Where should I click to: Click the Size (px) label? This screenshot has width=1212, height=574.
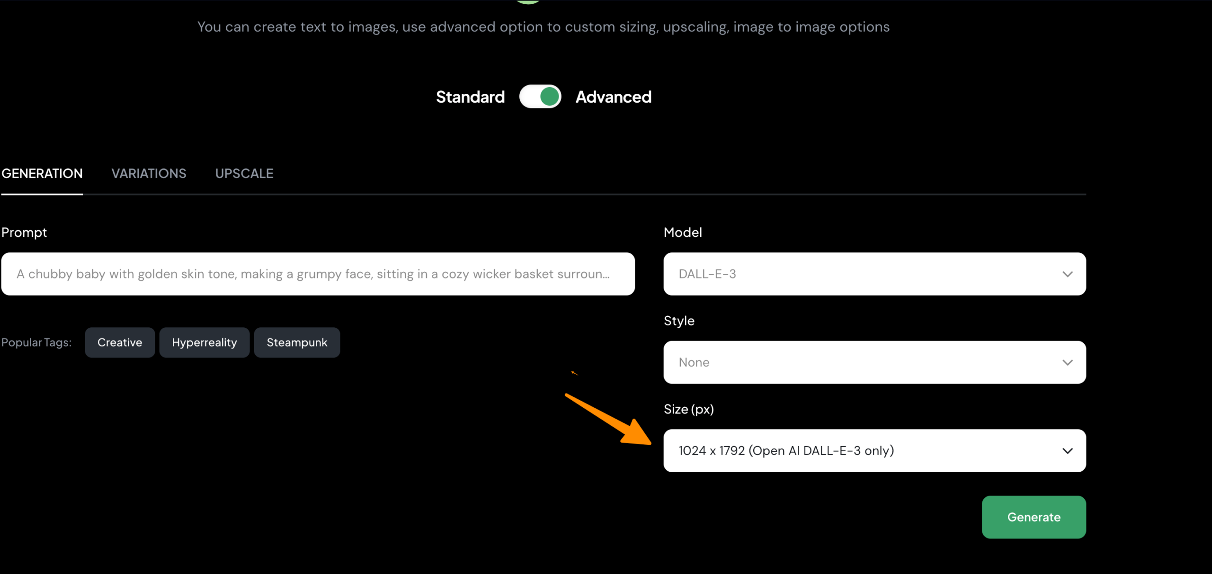688,409
